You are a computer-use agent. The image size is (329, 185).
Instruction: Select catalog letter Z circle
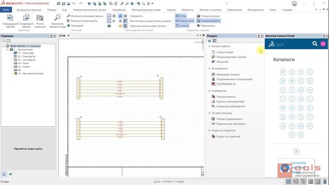click(x=301, y=135)
